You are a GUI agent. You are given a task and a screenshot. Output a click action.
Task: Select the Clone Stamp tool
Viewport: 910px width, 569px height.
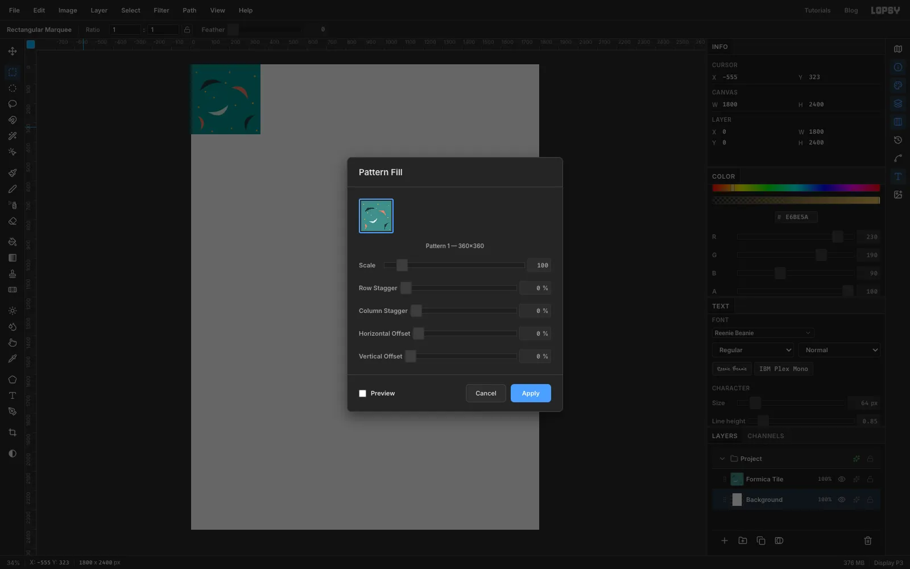[13, 274]
